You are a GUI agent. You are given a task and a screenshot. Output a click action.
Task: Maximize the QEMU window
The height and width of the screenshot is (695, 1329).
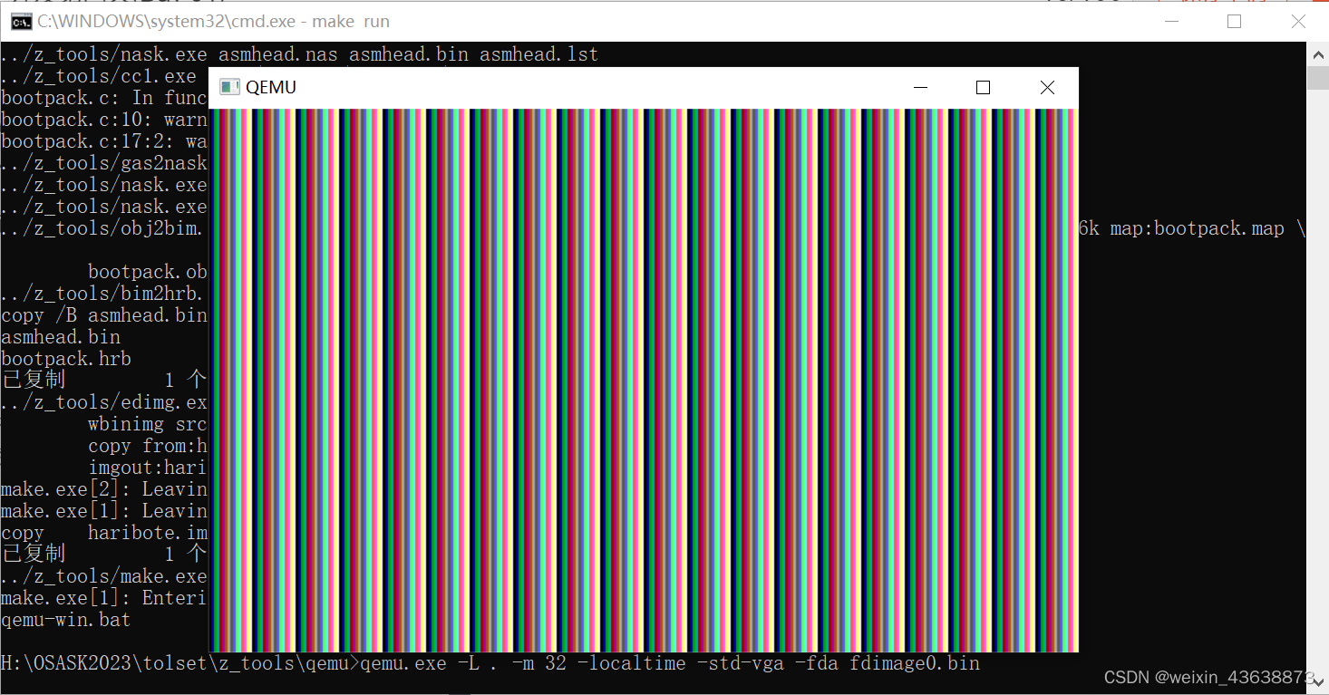pyautogui.click(x=983, y=87)
